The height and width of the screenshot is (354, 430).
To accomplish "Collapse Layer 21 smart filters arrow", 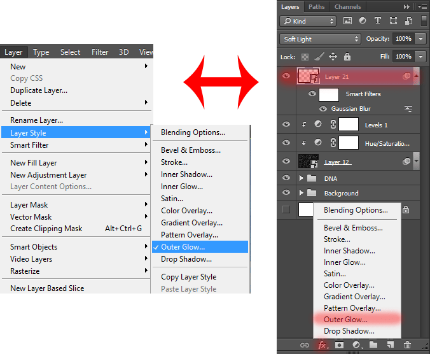I will pos(416,76).
